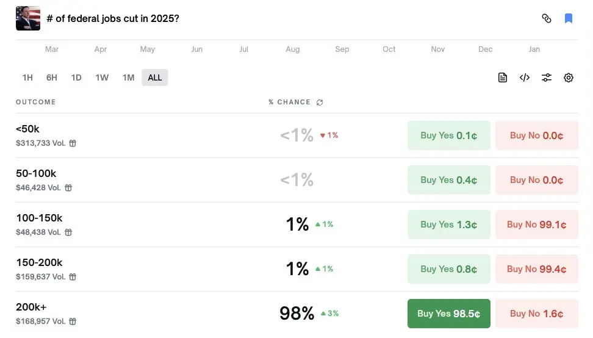The height and width of the screenshot is (338, 593).
Task: Click the copy link icon
Action: click(x=547, y=18)
